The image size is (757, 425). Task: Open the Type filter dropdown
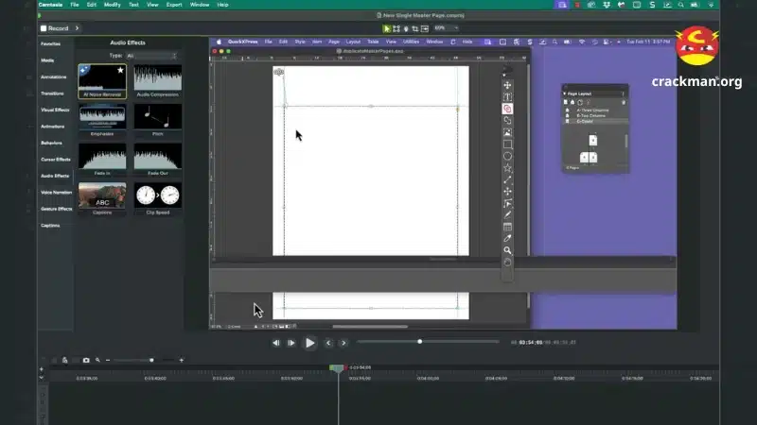151,56
